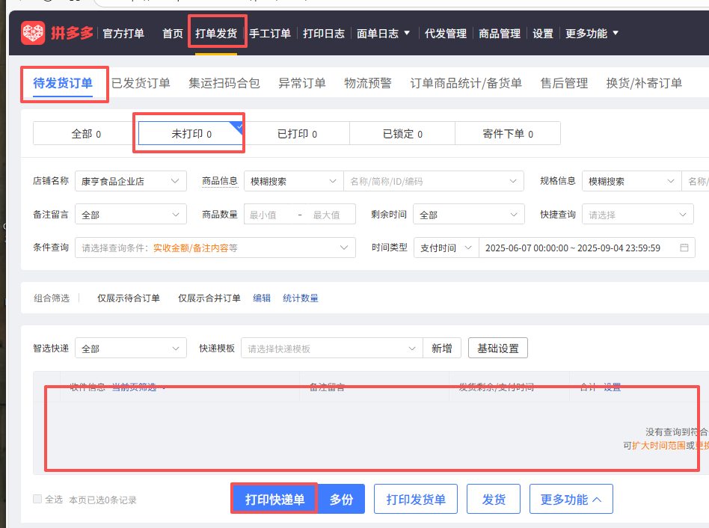
Task: Go to 首页 in top navigation
Action: (173, 34)
